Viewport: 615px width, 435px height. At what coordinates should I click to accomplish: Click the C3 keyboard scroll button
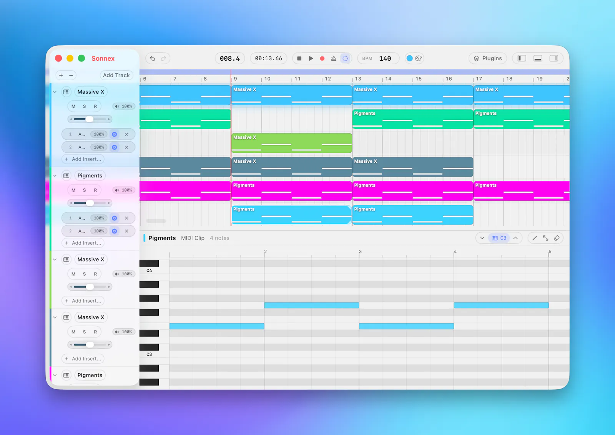point(499,238)
